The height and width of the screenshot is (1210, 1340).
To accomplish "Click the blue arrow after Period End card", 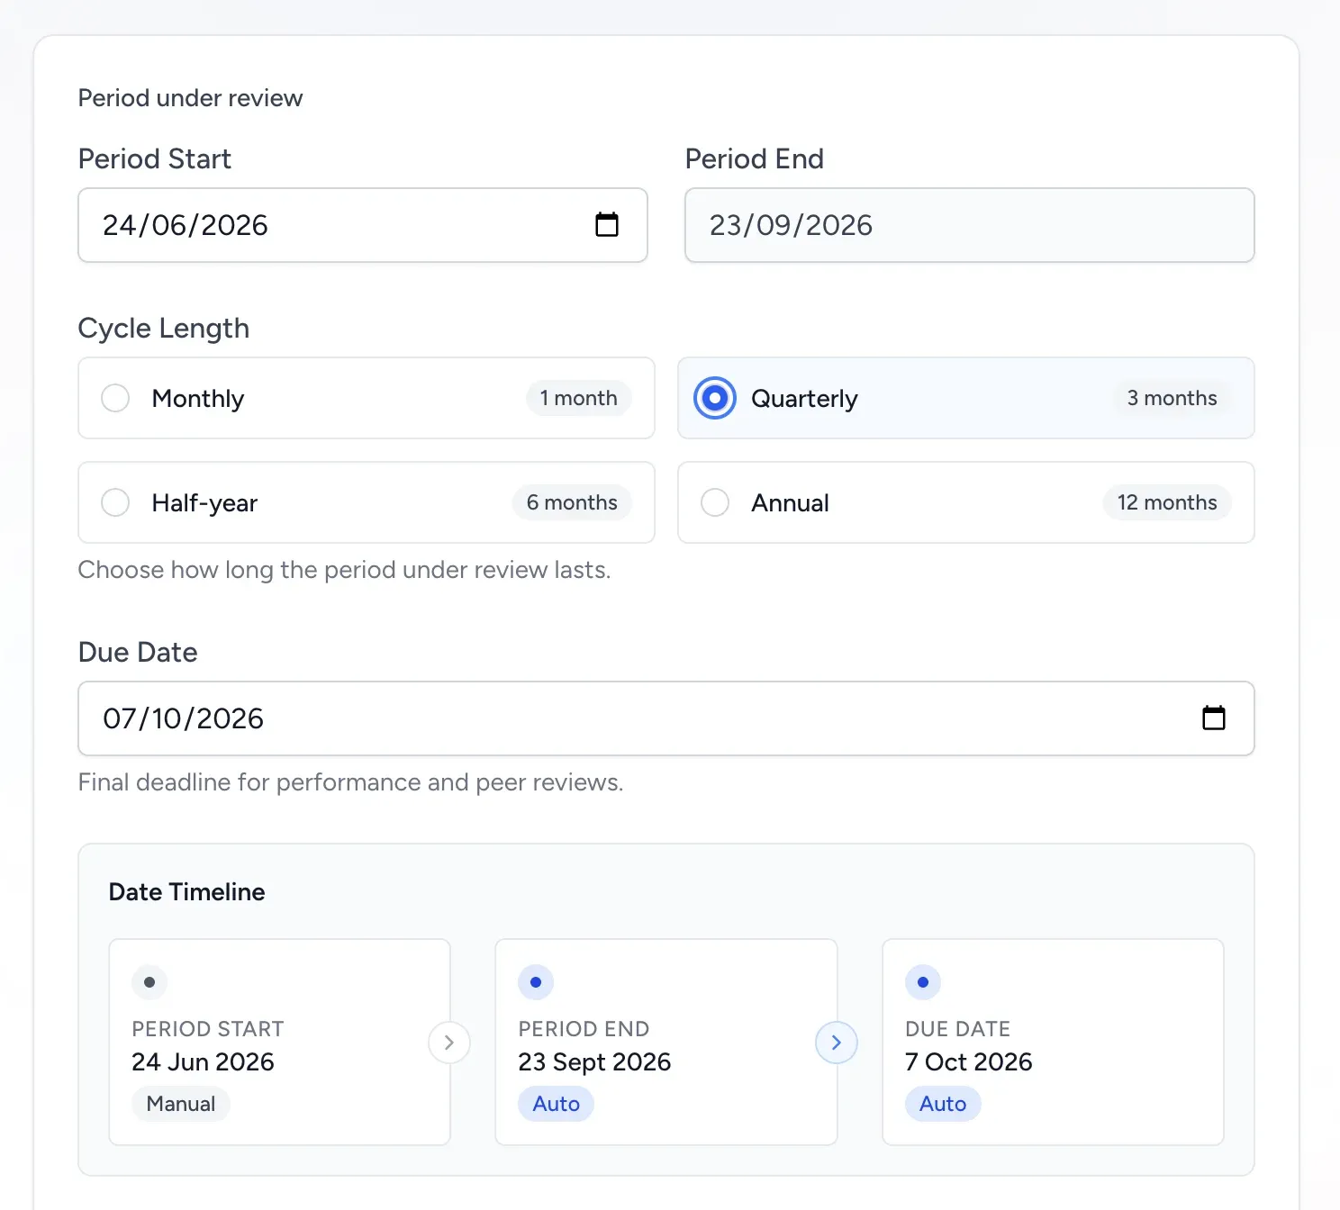I will pyautogui.click(x=837, y=1043).
